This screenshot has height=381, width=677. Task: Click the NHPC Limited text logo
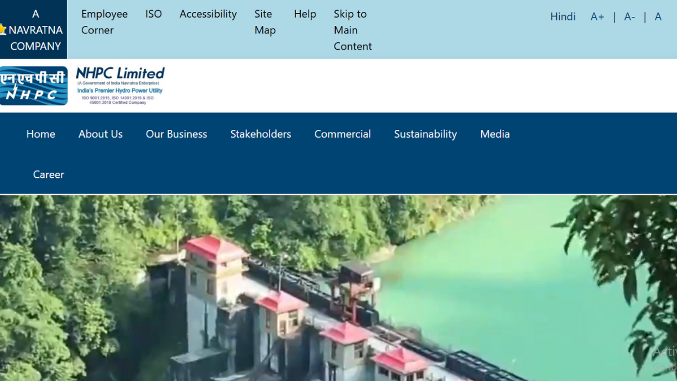click(120, 86)
